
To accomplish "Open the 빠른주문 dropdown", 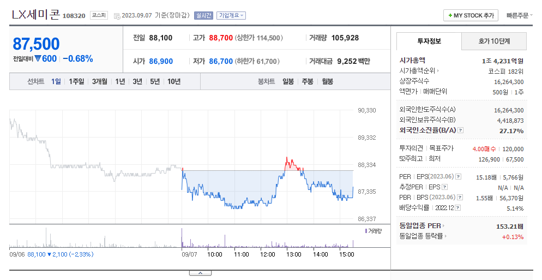I will (x=520, y=16).
